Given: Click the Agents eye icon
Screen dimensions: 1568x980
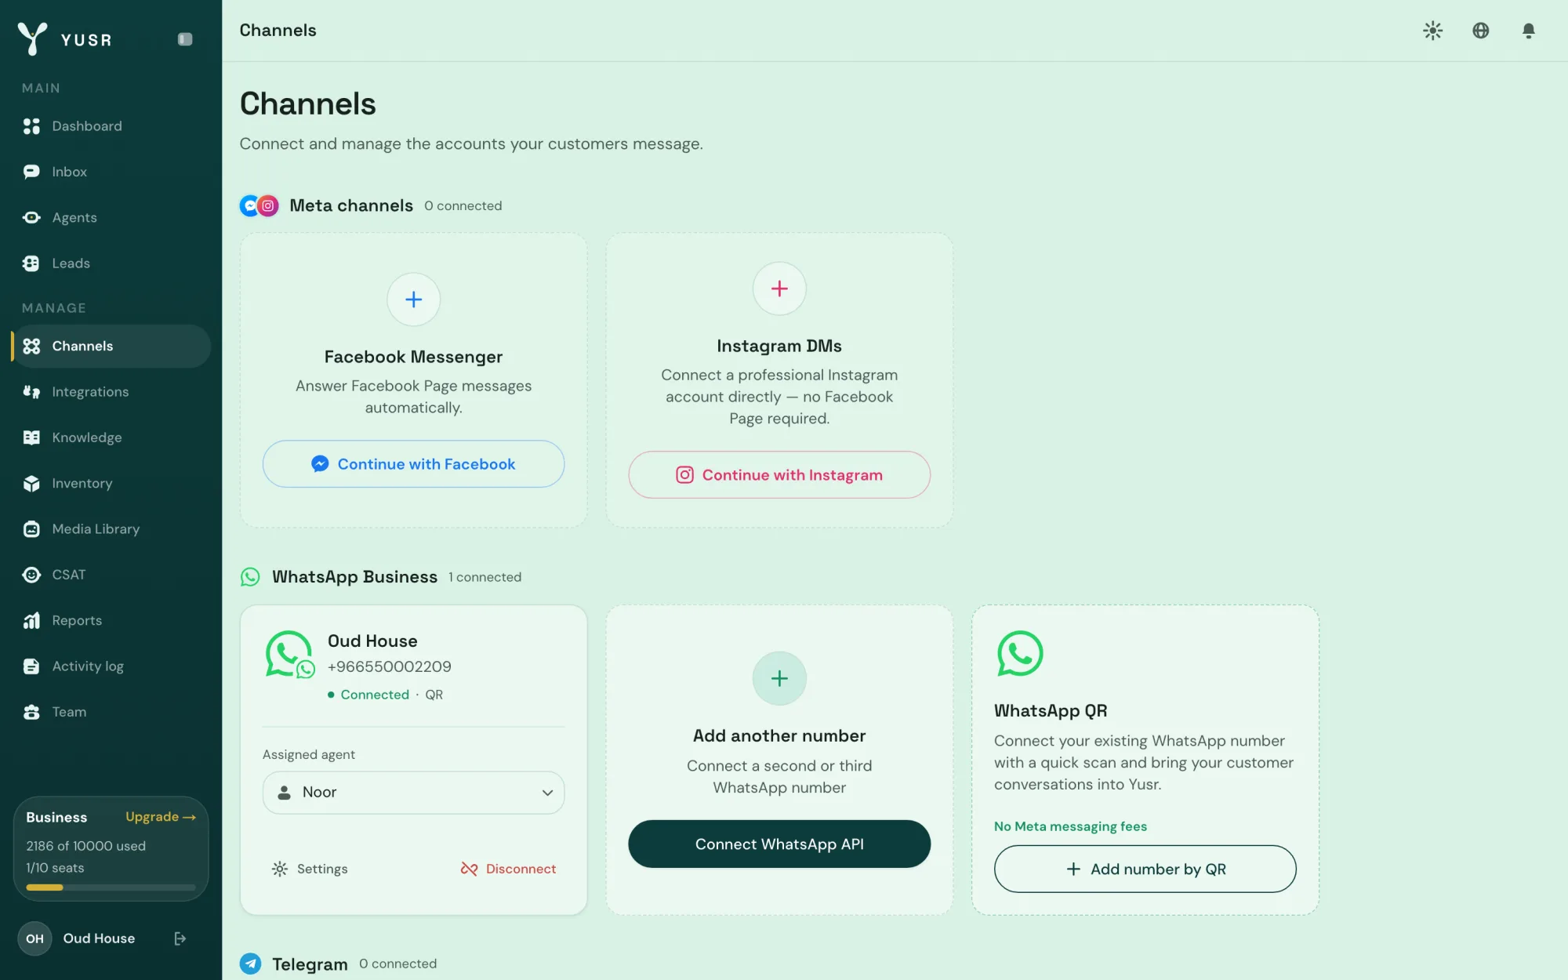Looking at the screenshot, I should pyautogui.click(x=31, y=217).
